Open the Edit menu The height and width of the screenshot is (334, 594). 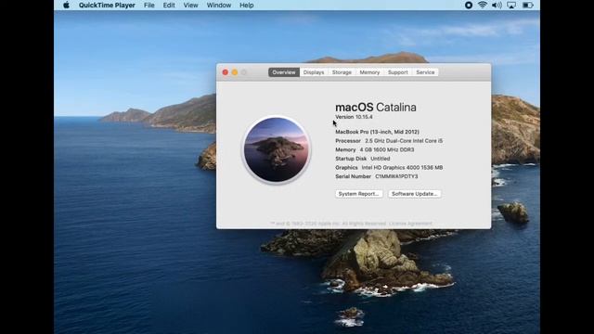pyautogui.click(x=169, y=5)
